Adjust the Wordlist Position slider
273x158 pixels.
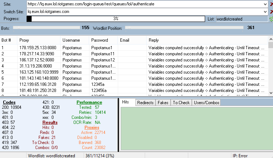pos(184,28)
